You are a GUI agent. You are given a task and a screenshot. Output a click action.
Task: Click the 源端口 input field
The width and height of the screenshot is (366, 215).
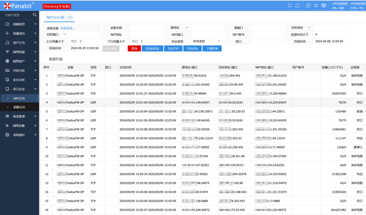pos(267,28)
